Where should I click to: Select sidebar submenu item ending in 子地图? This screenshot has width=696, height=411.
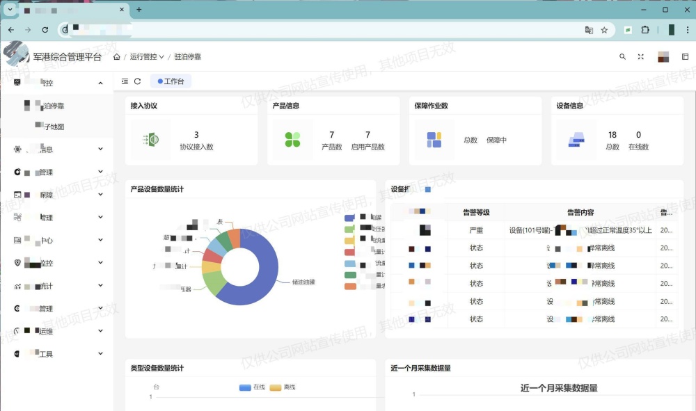click(53, 127)
